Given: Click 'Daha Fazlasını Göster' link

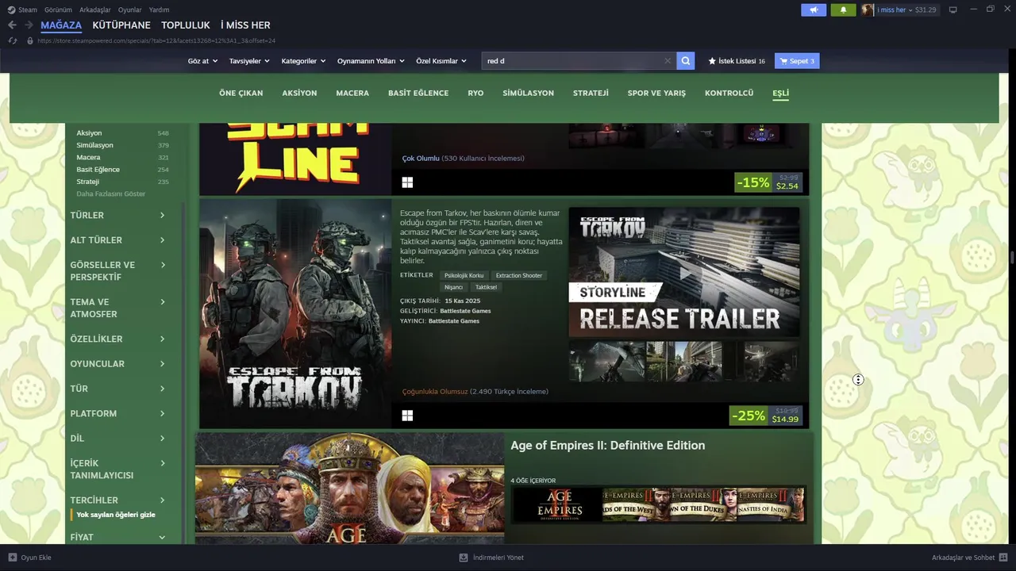Looking at the screenshot, I should 111,194.
